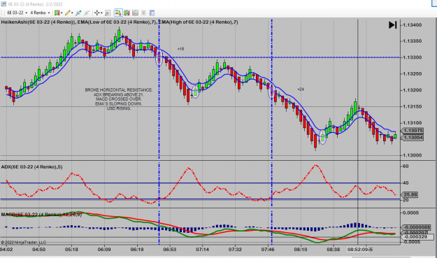Click the HeikenAshi indicator label
This screenshot has height=258, width=437.
[x=38, y=22]
